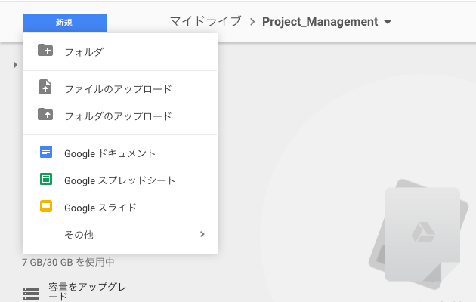Click the blue 新規 button
476x302 pixels.
coord(65,23)
